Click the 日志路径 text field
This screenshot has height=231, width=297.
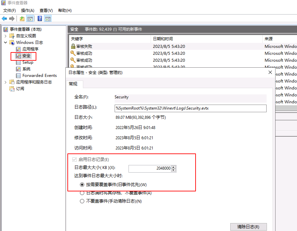tap(190, 108)
